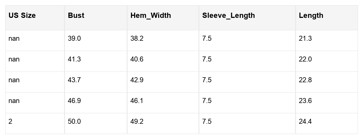The image size is (363, 139).
Task: Select the Bust cell with 50.0
Action: point(74,122)
